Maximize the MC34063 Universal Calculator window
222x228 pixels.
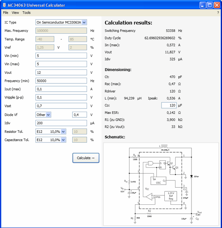click(x=210, y=5)
